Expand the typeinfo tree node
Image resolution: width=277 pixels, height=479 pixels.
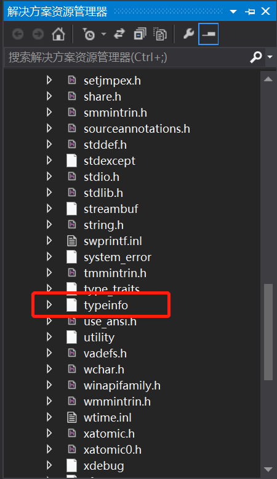click(x=49, y=305)
